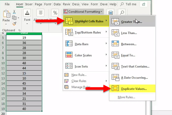Click the Share icon button

(x=144, y=4)
